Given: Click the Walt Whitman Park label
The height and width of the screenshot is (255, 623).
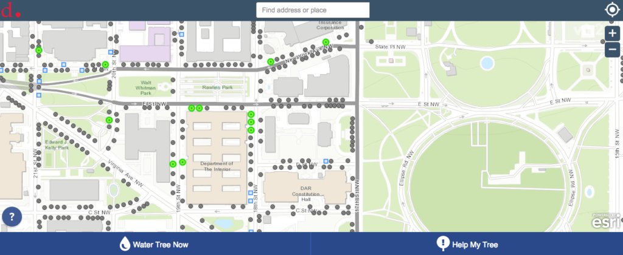Looking at the screenshot, I should coord(145,87).
